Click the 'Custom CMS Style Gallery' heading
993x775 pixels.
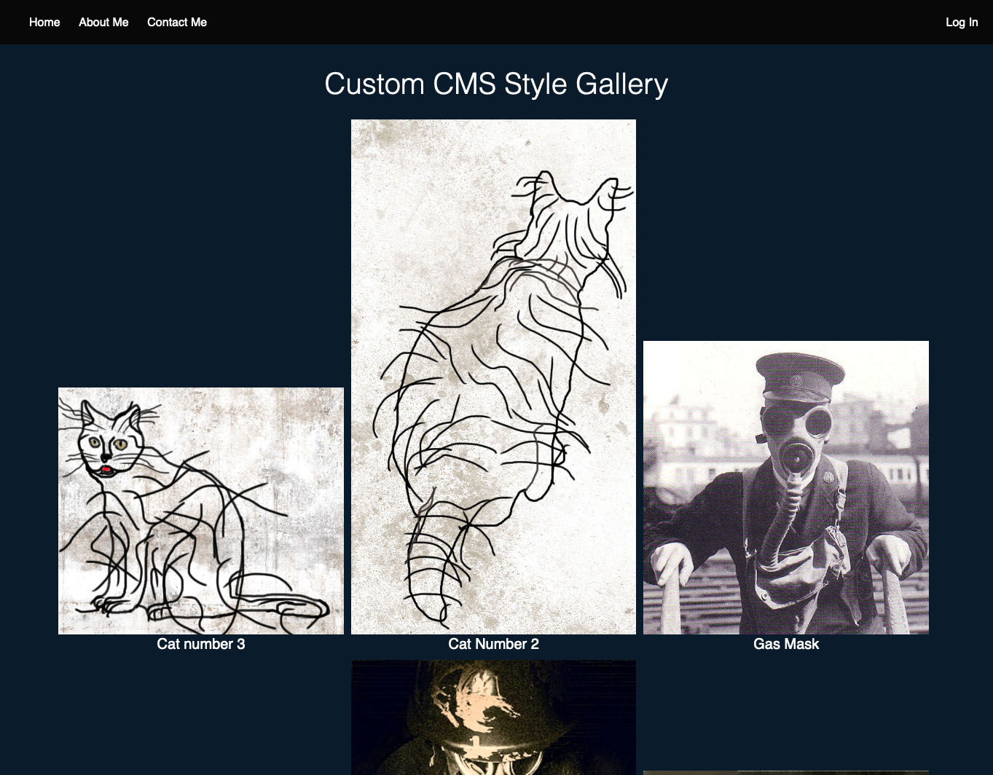(496, 84)
